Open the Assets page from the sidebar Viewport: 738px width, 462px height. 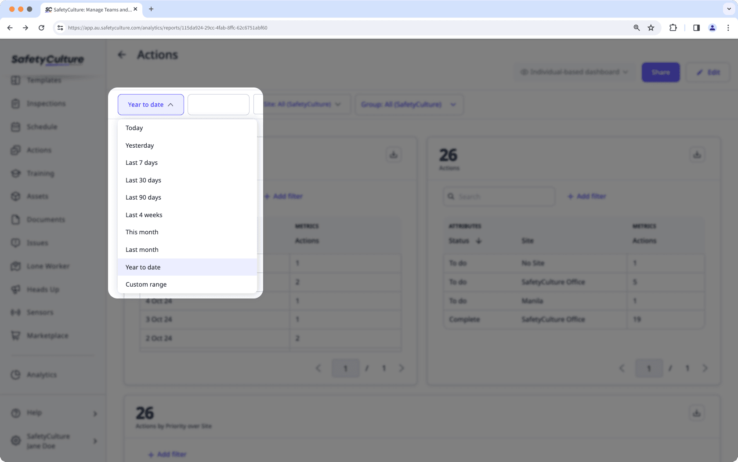[37, 196]
